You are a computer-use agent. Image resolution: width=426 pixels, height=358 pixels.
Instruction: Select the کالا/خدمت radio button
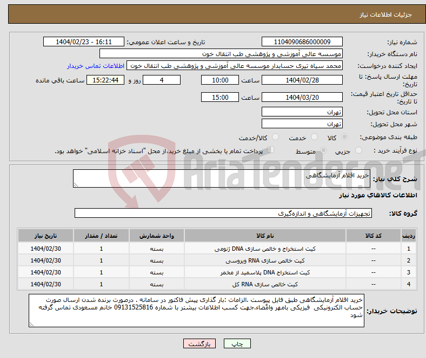pos(276,137)
